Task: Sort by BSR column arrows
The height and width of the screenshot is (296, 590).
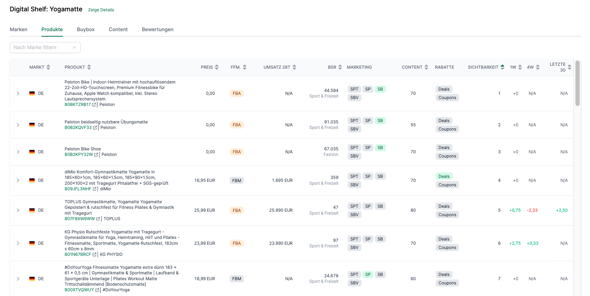Action: [x=340, y=67]
